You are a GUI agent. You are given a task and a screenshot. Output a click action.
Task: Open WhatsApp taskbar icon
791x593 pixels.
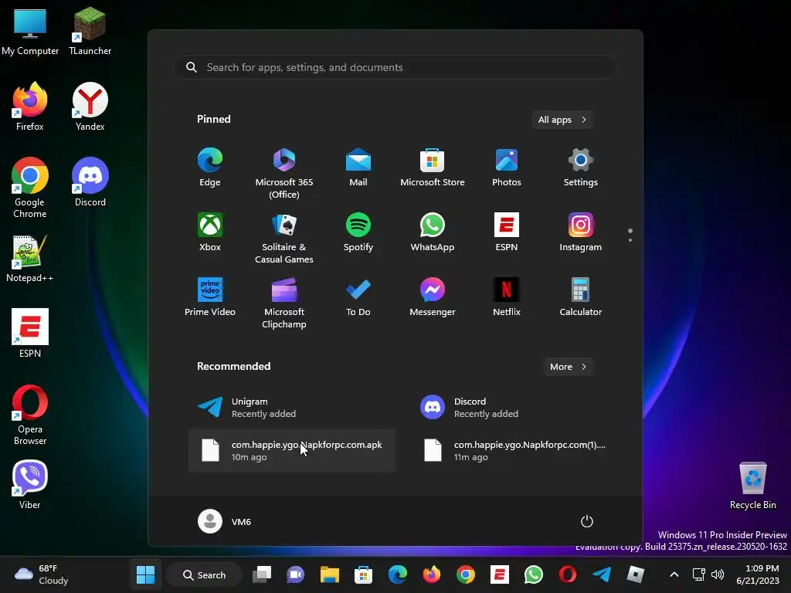pos(534,574)
